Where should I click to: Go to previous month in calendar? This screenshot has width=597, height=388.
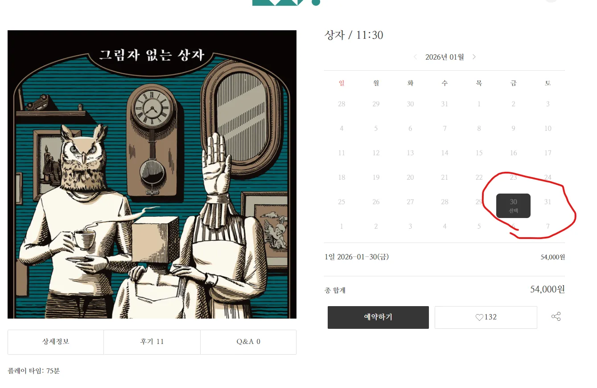(416, 57)
